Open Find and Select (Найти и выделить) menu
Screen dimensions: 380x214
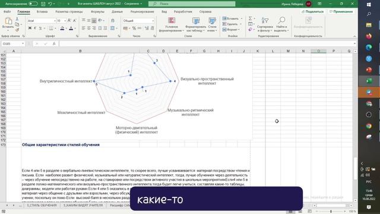pyautogui.click(x=281, y=24)
